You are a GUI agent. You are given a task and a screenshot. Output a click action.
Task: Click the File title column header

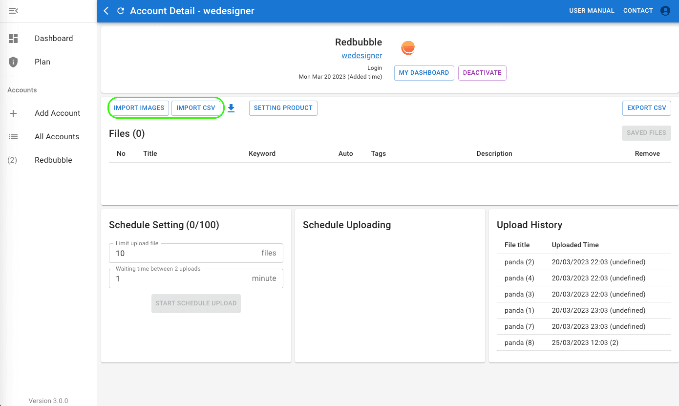coord(517,245)
